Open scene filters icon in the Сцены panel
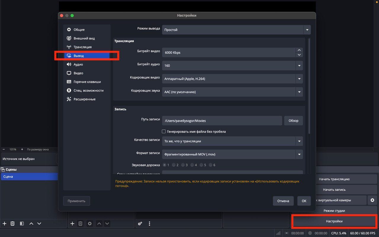The width and height of the screenshot is (379, 237). pos(22,224)
